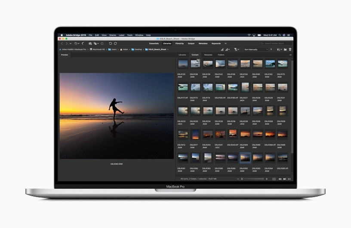Rotate the image 90° clockwise

click(116, 43)
